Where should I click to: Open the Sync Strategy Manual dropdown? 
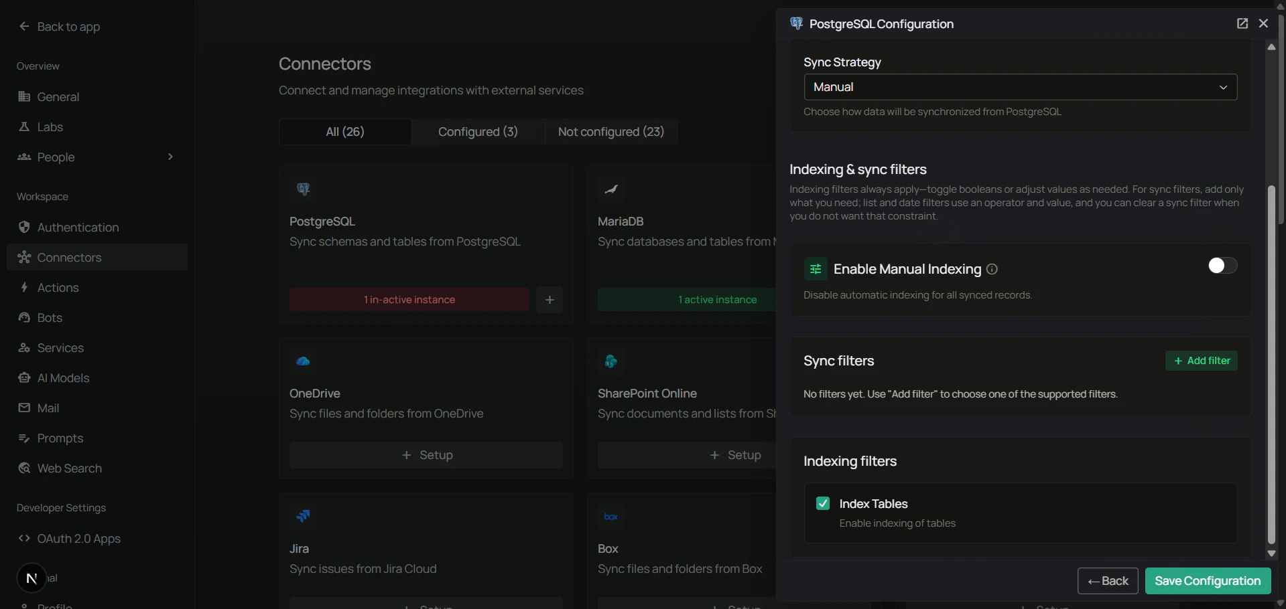pyautogui.click(x=1020, y=87)
